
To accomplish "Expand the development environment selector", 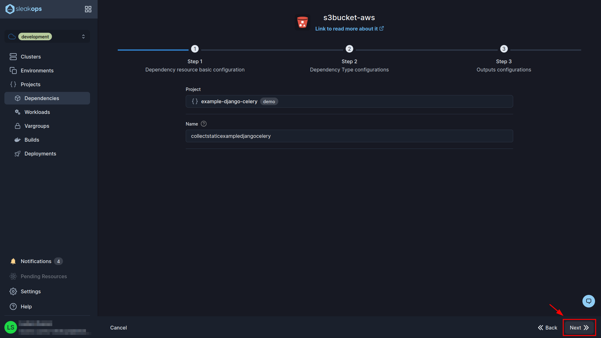I will click(47, 37).
